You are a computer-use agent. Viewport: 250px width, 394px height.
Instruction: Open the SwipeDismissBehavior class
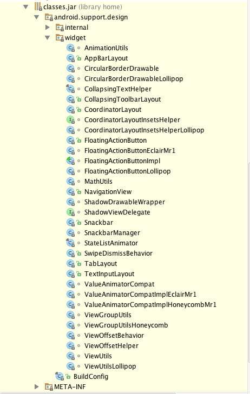click(x=119, y=253)
